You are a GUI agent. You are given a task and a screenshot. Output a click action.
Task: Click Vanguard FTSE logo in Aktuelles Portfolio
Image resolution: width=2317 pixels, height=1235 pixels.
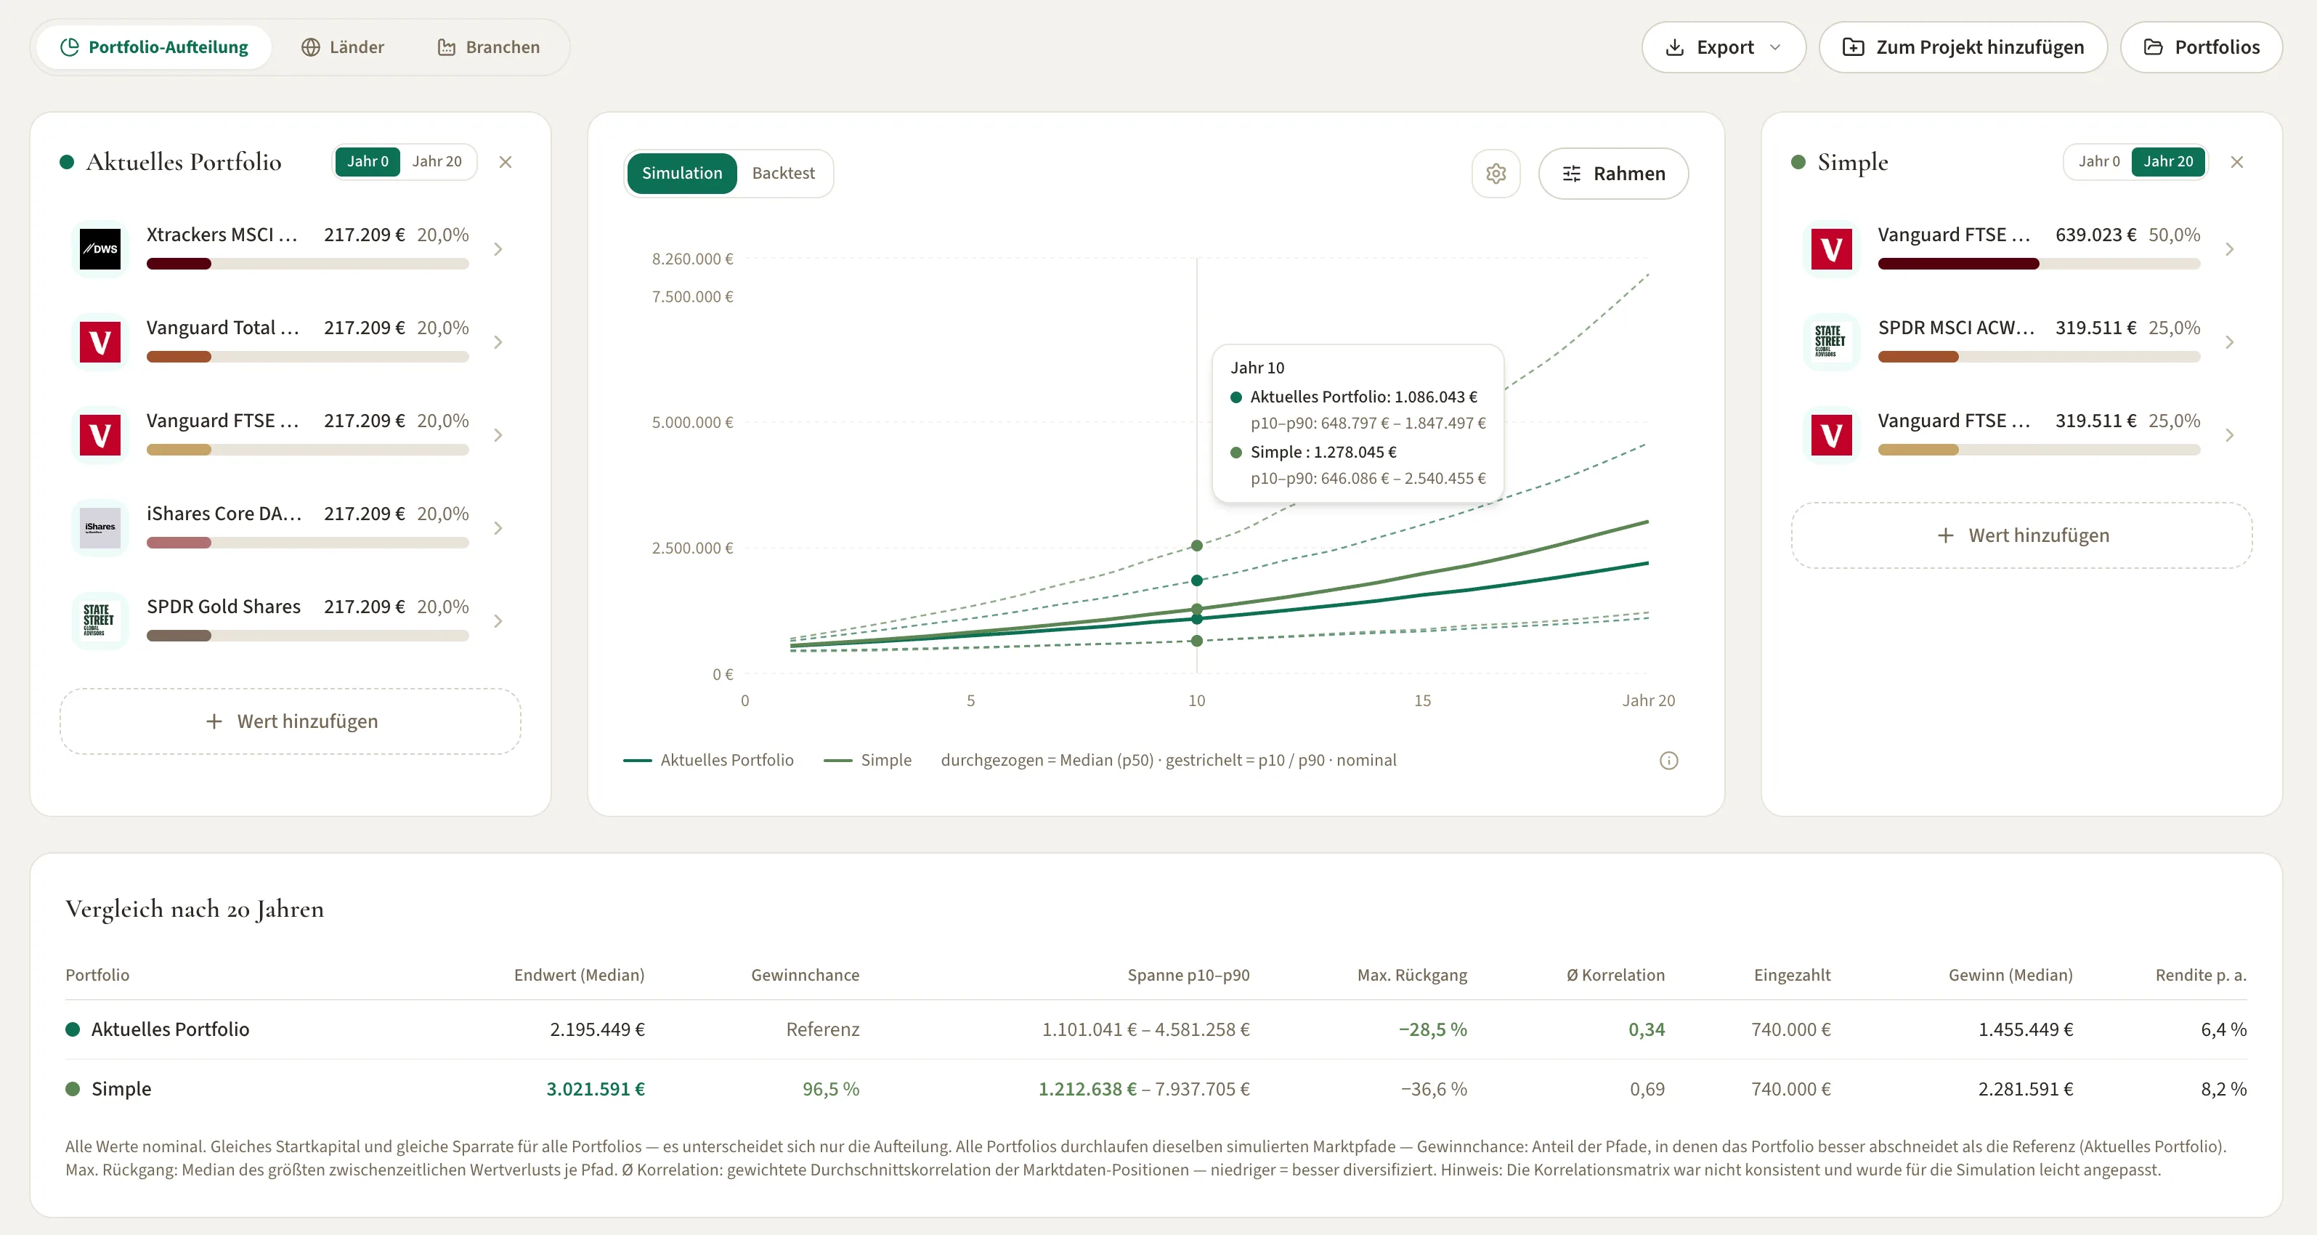[x=100, y=435]
